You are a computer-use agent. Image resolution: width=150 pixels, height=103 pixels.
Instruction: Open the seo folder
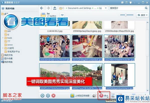8,31
